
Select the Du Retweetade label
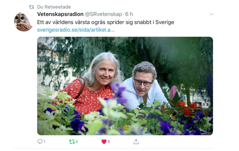54,7
